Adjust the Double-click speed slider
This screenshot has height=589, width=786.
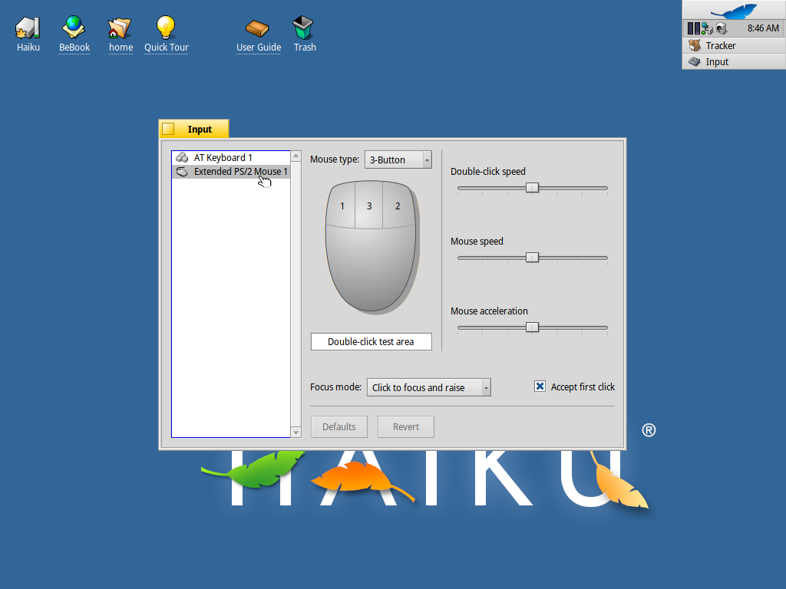coord(533,188)
